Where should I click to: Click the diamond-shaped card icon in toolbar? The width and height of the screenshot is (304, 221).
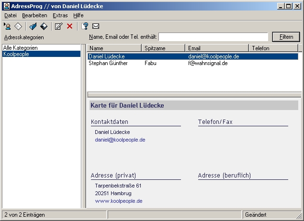click(x=18, y=26)
